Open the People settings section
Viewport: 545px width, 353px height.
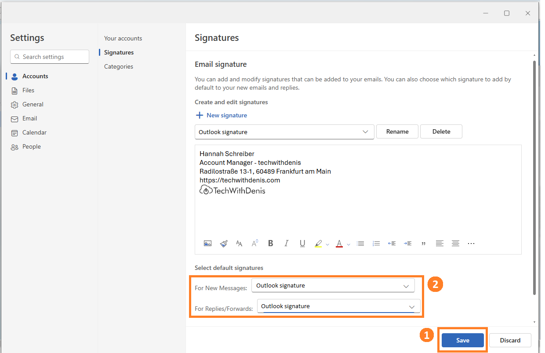pyautogui.click(x=31, y=146)
